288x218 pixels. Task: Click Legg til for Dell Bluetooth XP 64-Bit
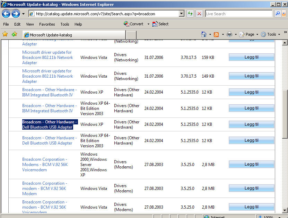tap(252, 140)
